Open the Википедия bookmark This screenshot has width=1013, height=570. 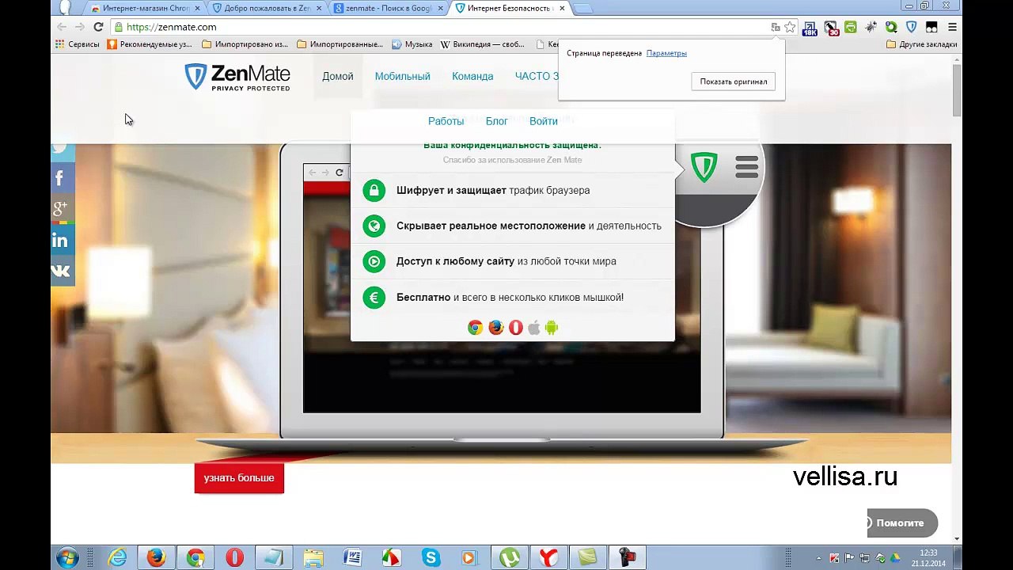tap(482, 44)
